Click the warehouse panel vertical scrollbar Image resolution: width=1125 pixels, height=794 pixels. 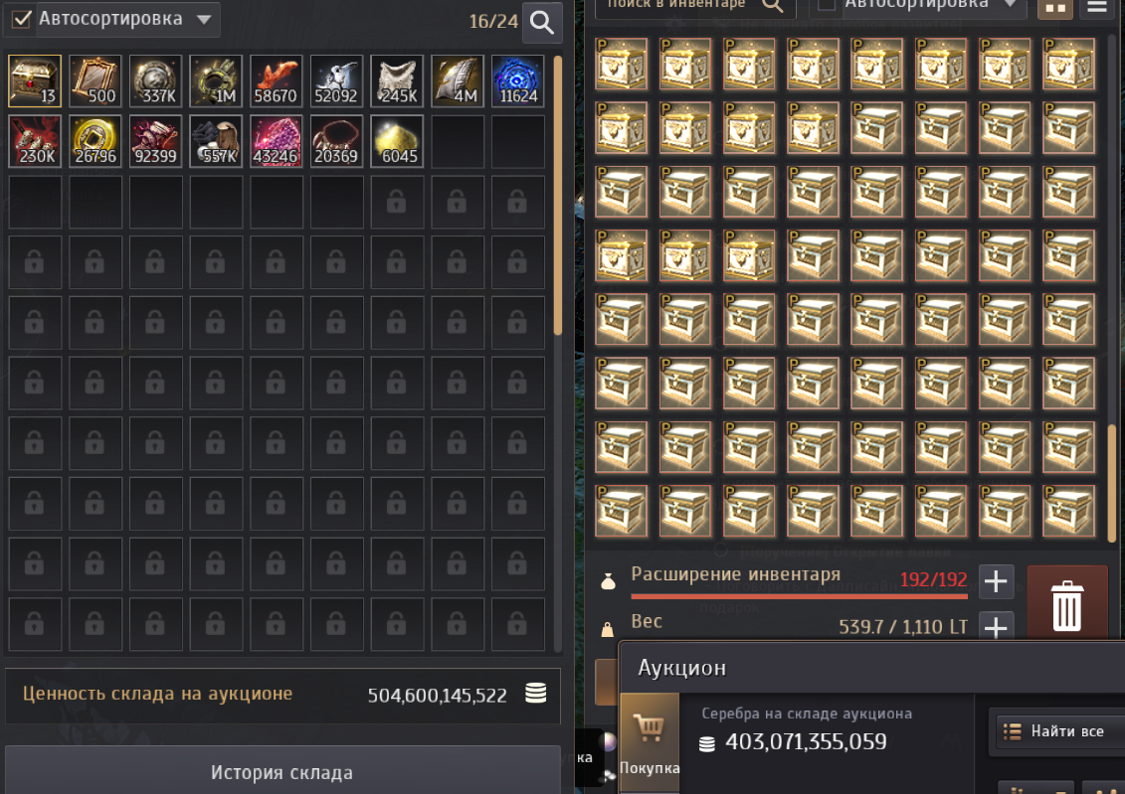point(557,195)
